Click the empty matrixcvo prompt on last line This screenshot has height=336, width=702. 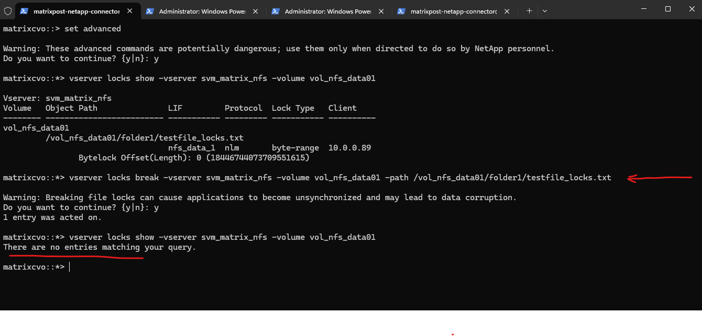pyautogui.click(x=69, y=267)
